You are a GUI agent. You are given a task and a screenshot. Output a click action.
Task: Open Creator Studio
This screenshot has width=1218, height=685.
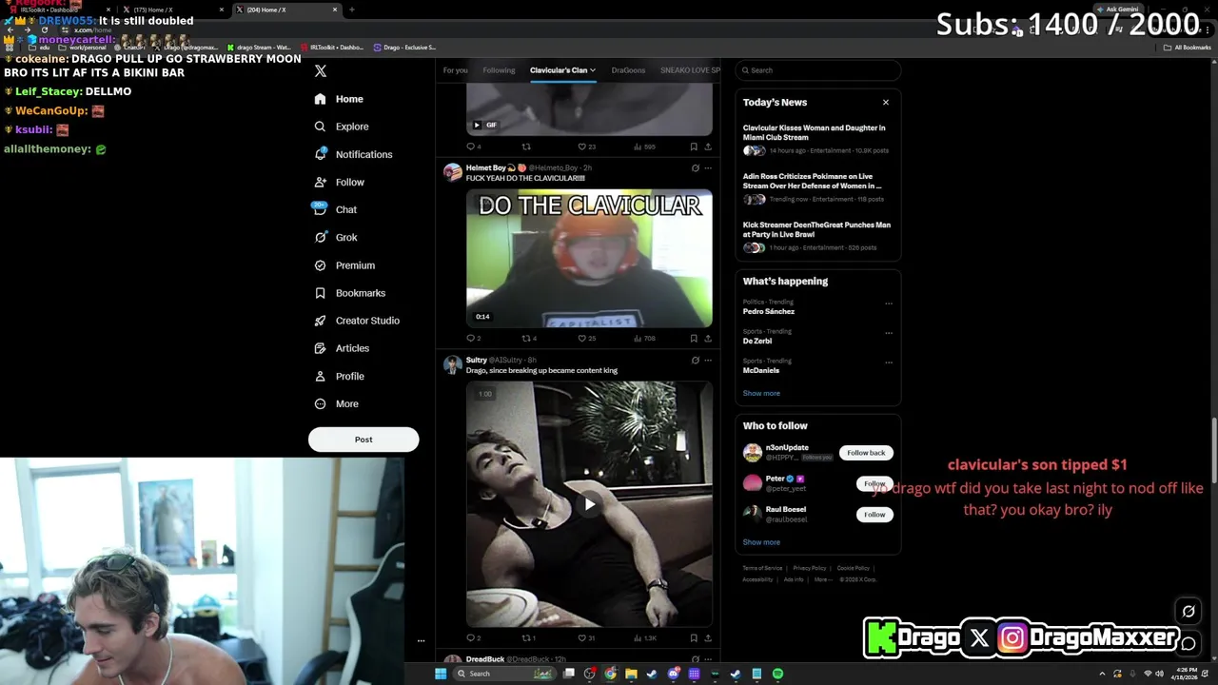pyautogui.click(x=356, y=321)
